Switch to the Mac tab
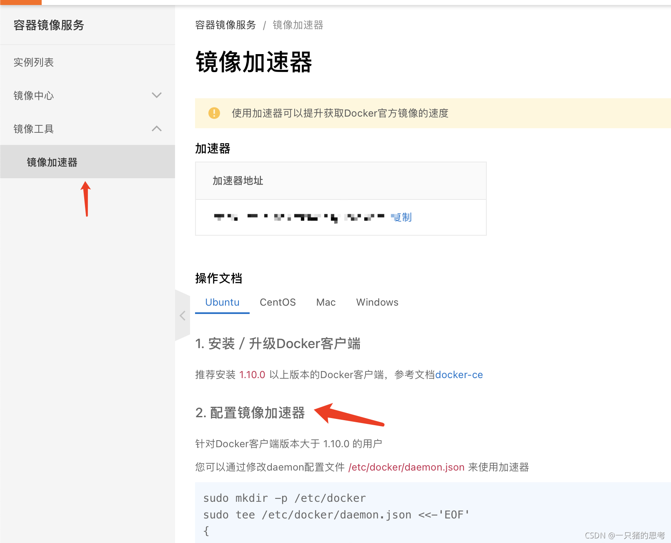 click(325, 302)
